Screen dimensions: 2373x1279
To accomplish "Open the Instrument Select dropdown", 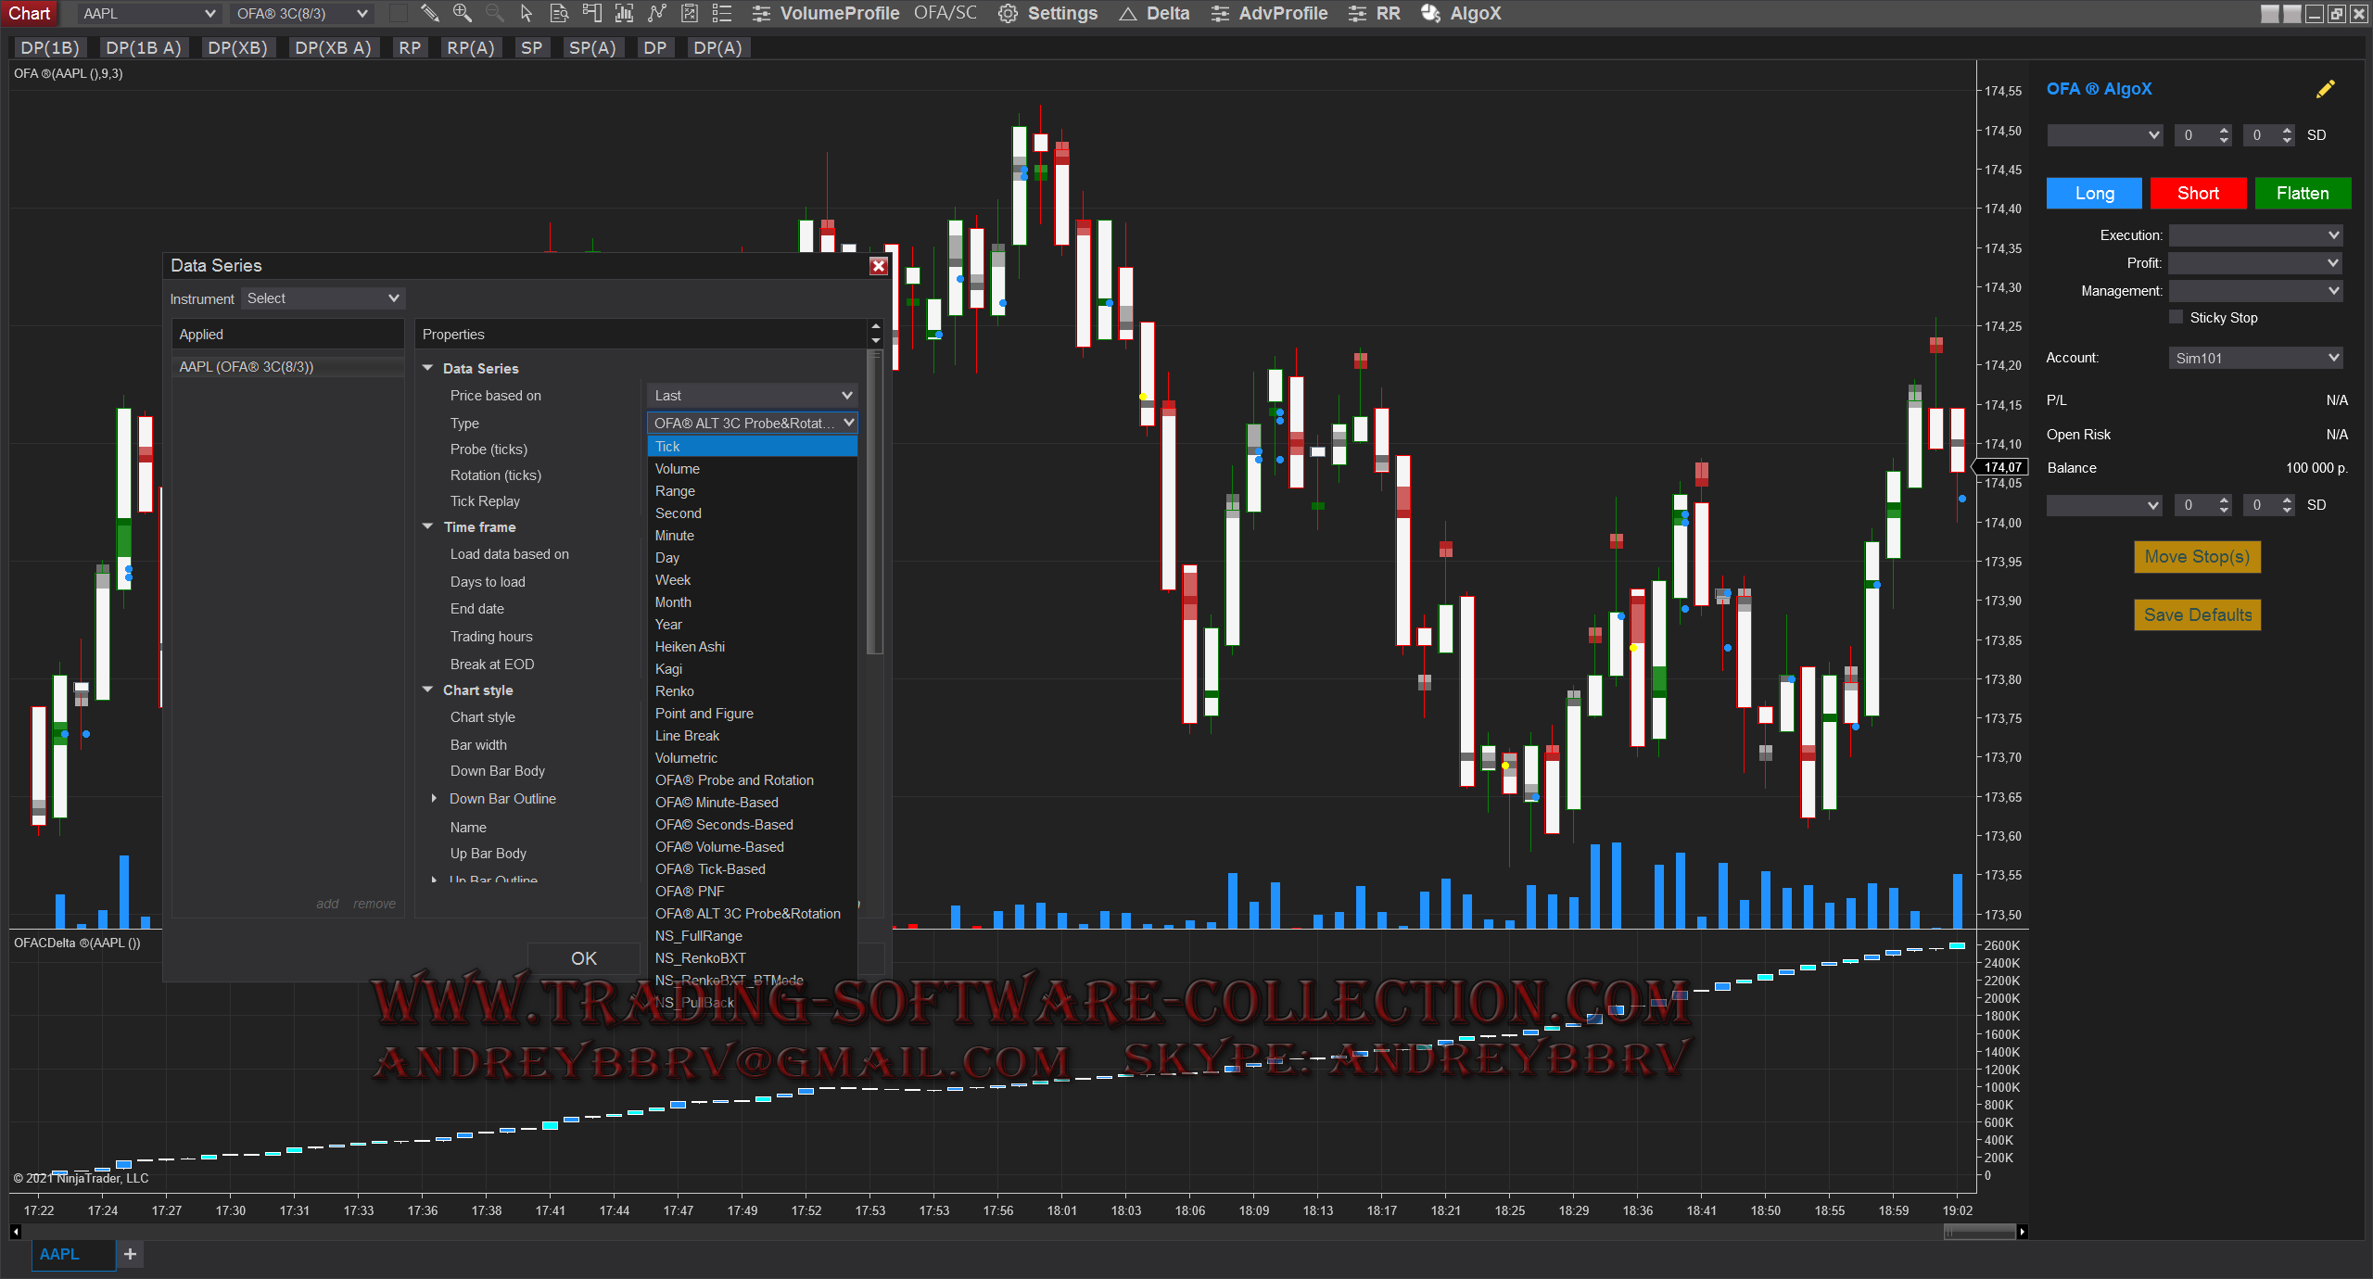I will pyautogui.click(x=322, y=298).
